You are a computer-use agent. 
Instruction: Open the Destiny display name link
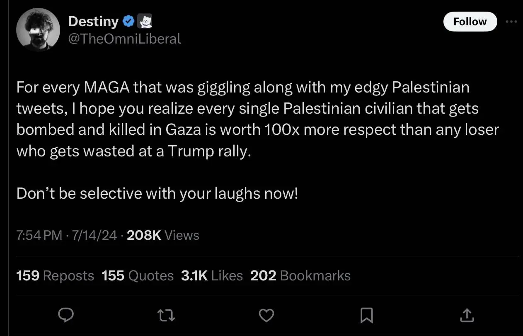click(94, 21)
